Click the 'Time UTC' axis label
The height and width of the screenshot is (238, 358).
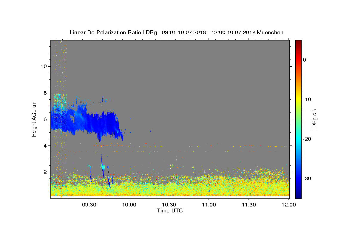click(x=170, y=211)
